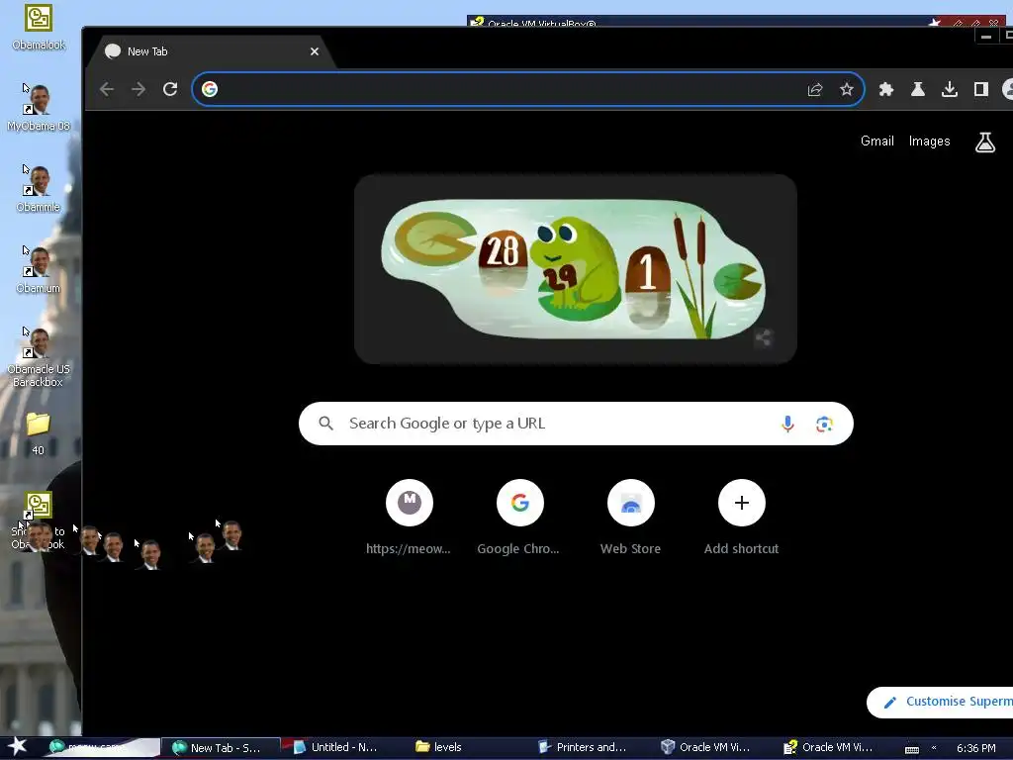Search by image with Google Lens

tap(824, 424)
